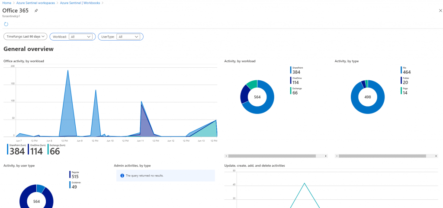
Task: Click left arrow of workload chart scrollbar
Action: click(x=226, y=156)
